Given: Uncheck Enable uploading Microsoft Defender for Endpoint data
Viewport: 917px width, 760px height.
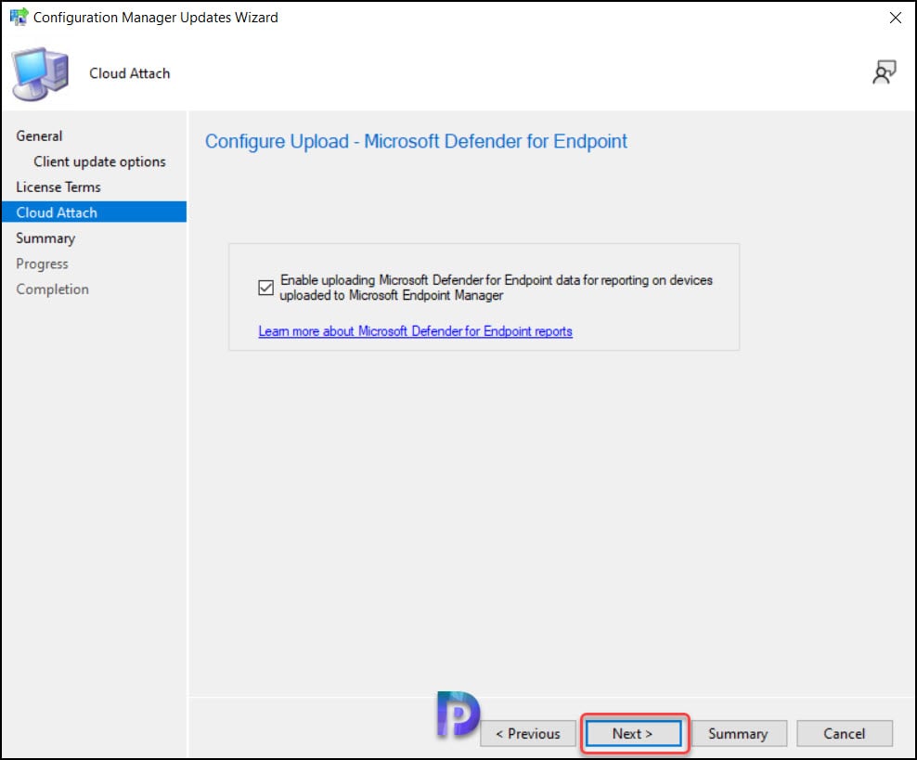Looking at the screenshot, I should click(266, 288).
